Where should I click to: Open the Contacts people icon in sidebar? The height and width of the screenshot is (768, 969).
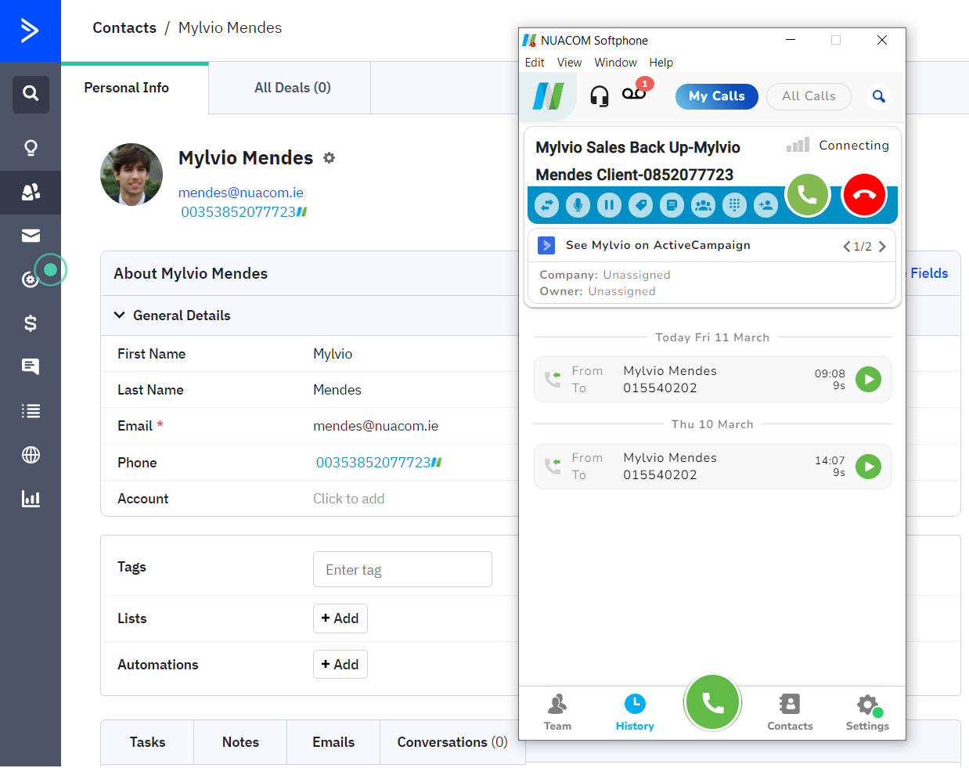(x=31, y=192)
